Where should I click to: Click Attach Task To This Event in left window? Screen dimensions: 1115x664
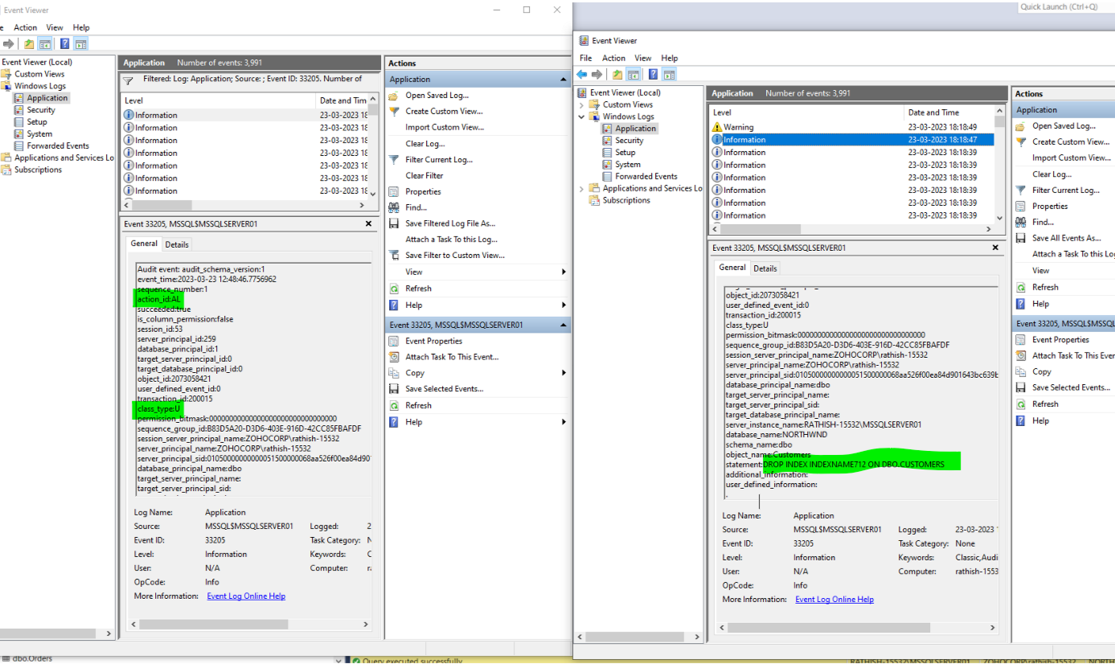click(x=452, y=357)
